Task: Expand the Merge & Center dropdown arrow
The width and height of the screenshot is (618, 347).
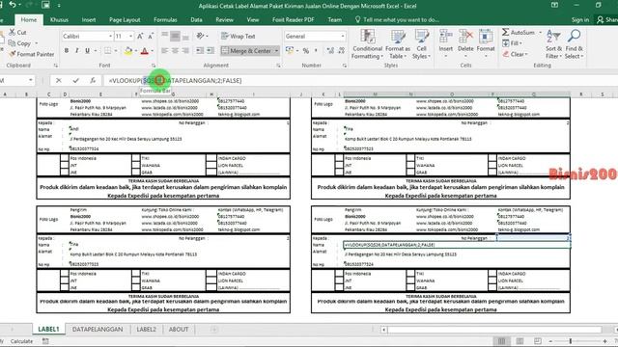Action: point(276,51)
